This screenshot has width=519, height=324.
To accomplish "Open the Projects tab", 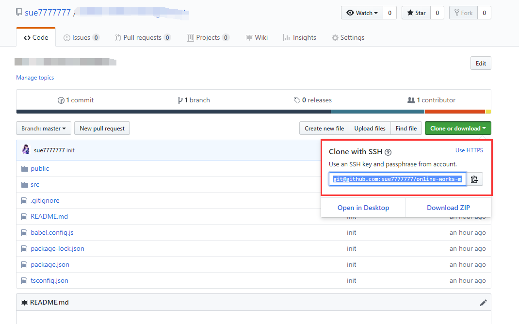I will click(x=208, y=37).
